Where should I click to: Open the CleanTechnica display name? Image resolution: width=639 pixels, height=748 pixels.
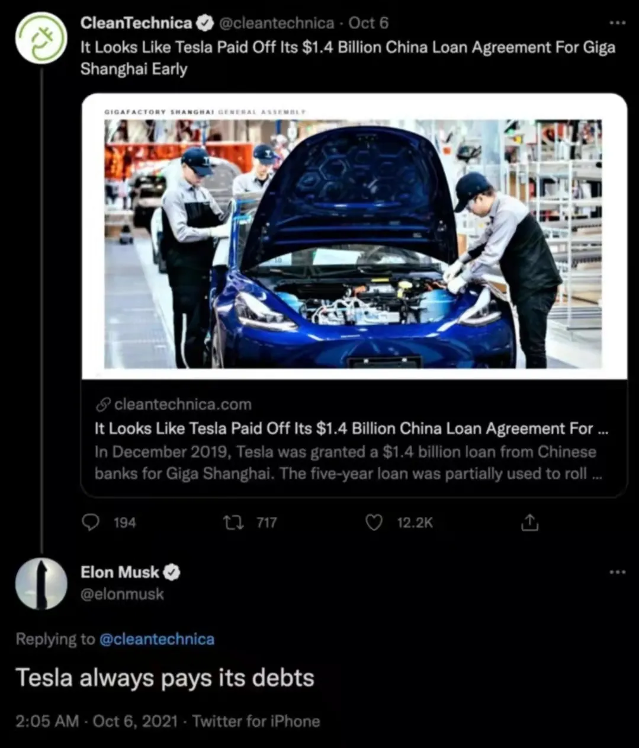click(136, 23)
